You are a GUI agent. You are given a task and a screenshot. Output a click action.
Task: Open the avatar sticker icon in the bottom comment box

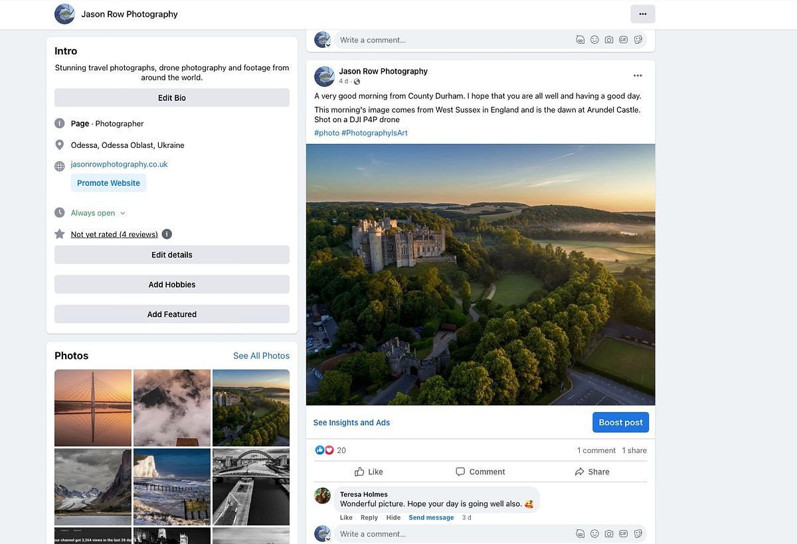580,534
